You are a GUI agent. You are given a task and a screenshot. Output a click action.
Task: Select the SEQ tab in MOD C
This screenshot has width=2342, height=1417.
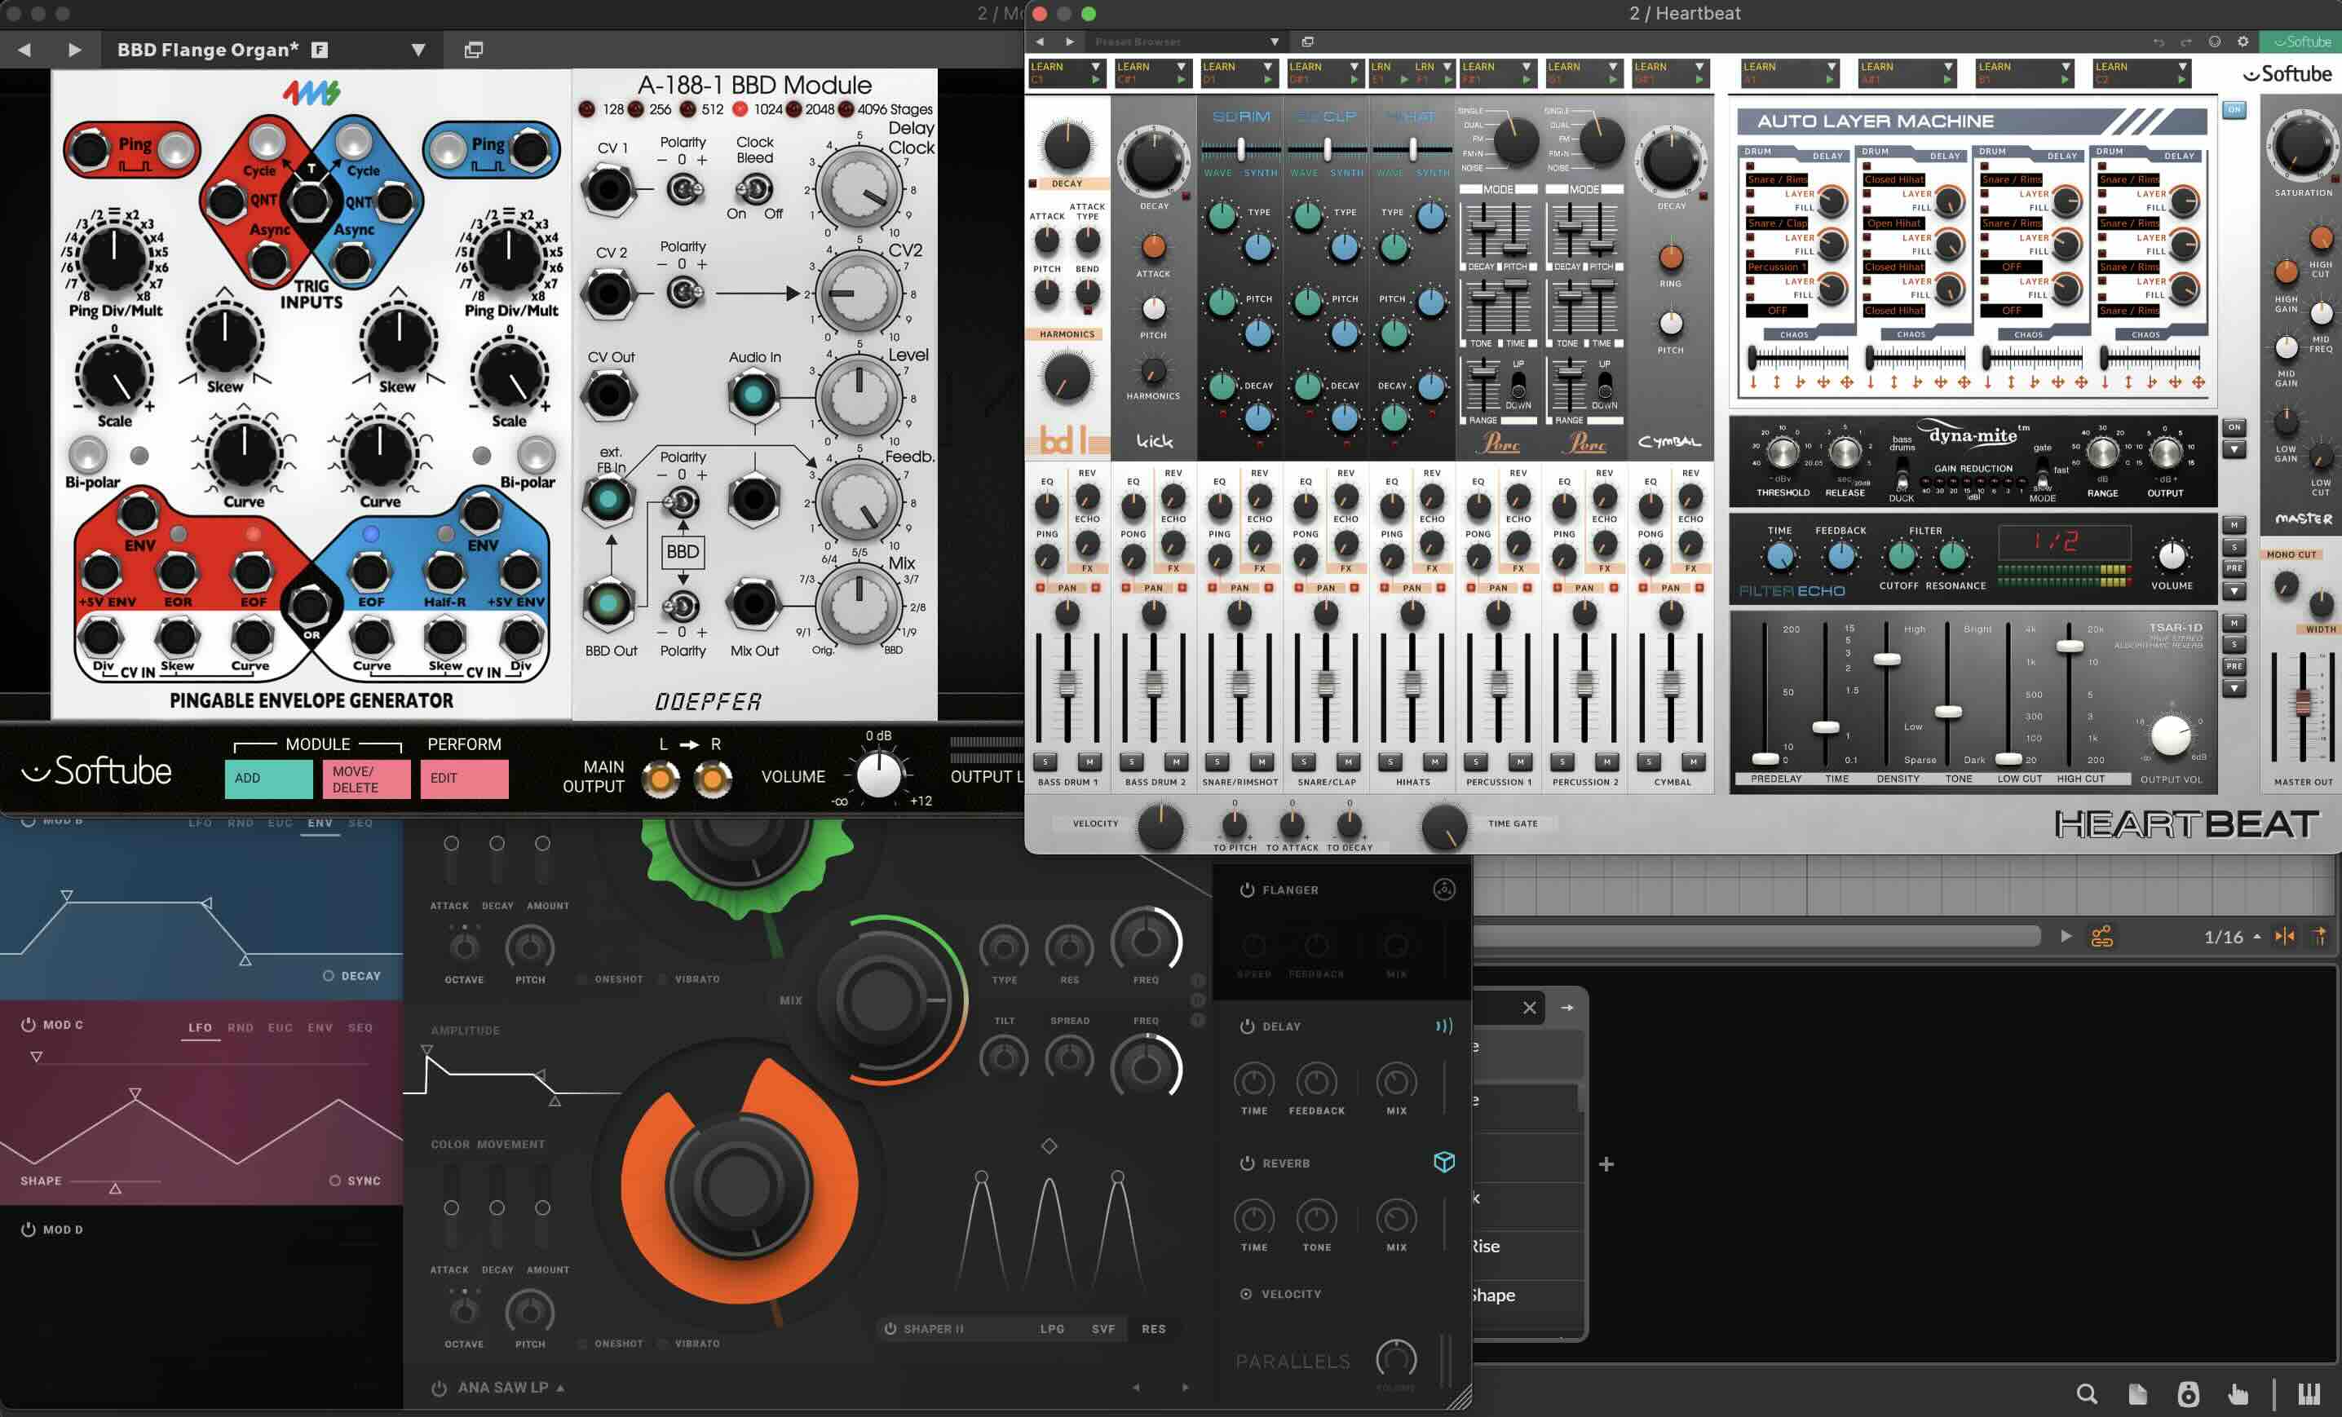click(360, 1027)
